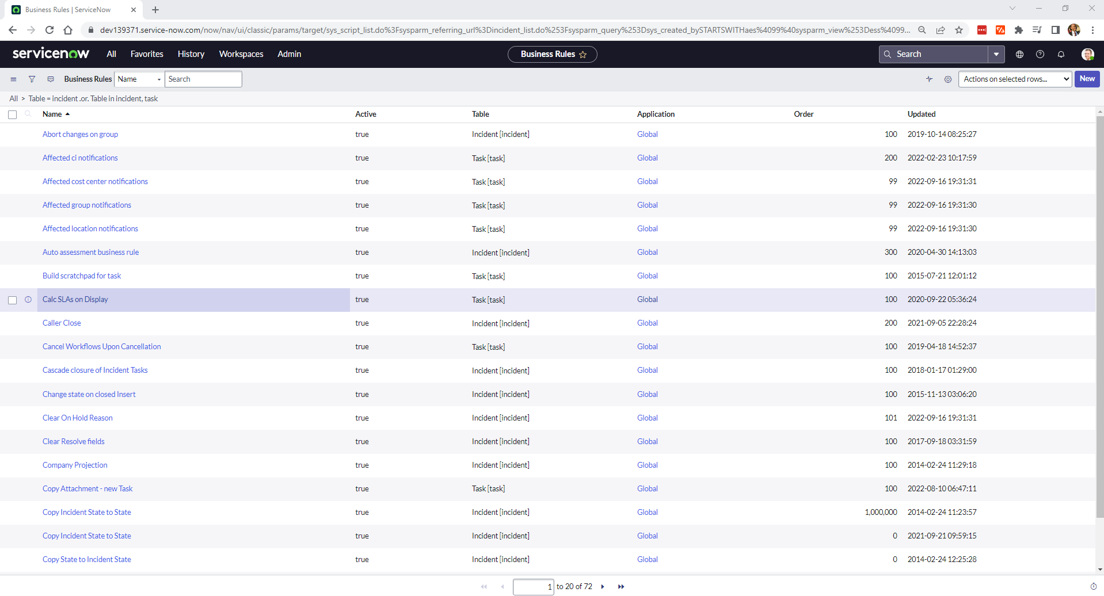Open the list chat feedback icon
The image size is (1104, 596).
click(x=51, y=79)
